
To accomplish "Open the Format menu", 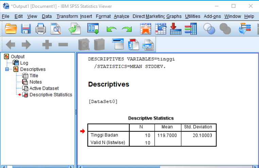I will tap(103, 16).
